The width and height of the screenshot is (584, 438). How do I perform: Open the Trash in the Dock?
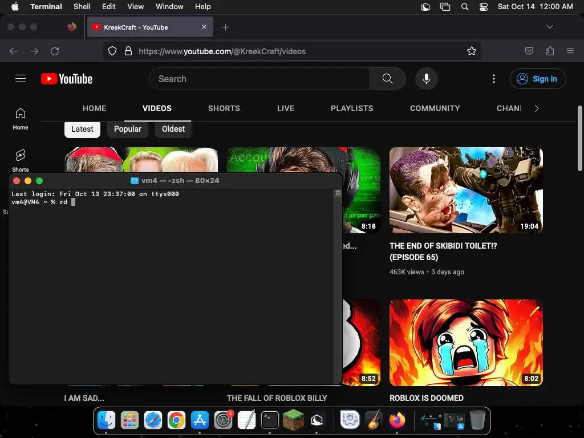[x=477, y=420]
